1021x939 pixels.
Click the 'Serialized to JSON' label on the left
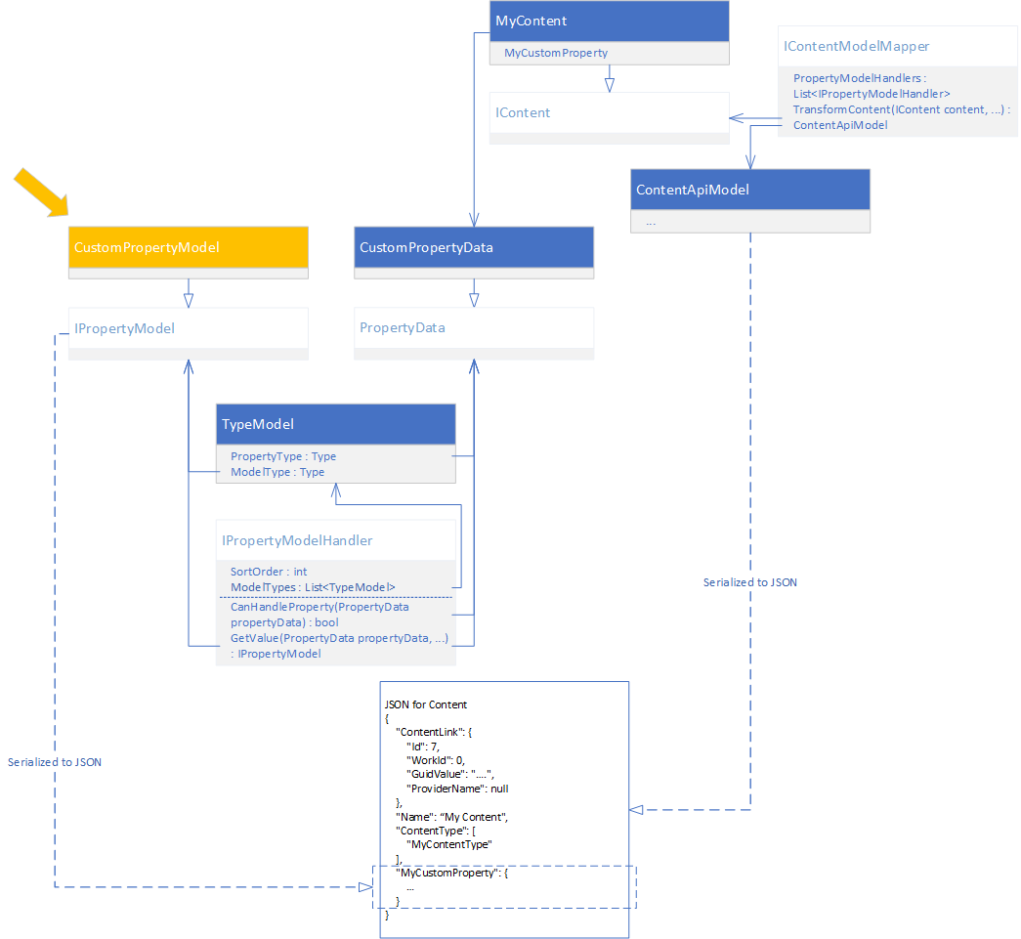coord(54,761)
